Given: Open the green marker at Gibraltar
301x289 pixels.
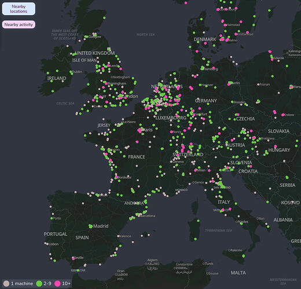Looking at the screenshot, I should 78,270.
